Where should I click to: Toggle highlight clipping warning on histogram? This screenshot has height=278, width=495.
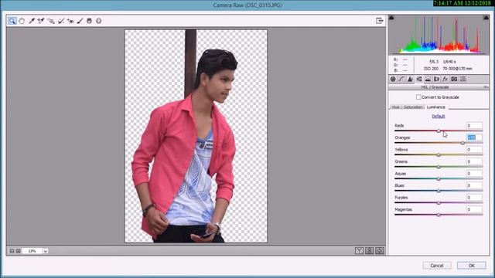(x=486, y=18)
